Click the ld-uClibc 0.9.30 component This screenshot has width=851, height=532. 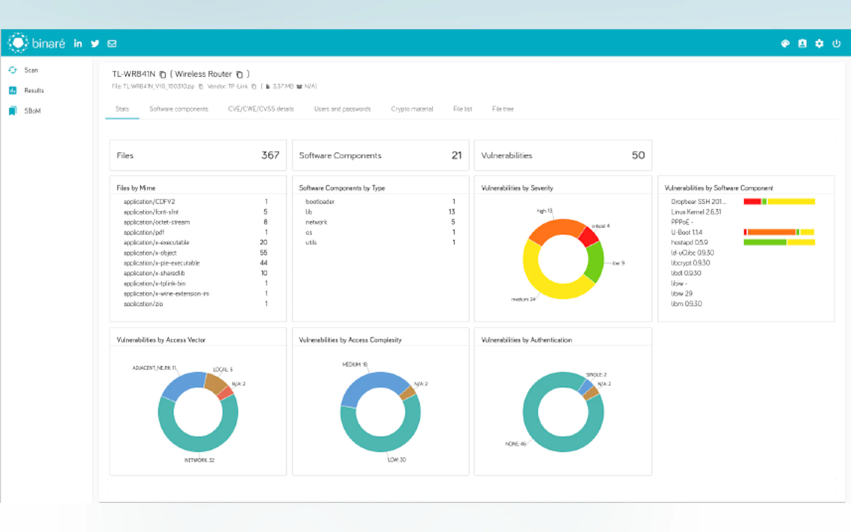[x=692, y=253]
